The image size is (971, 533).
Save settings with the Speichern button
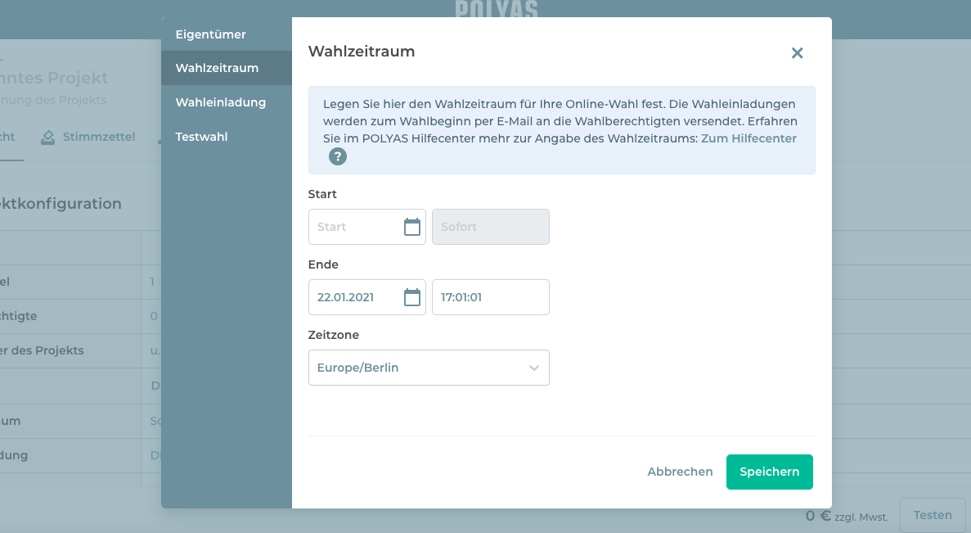[x=769, y=472]
